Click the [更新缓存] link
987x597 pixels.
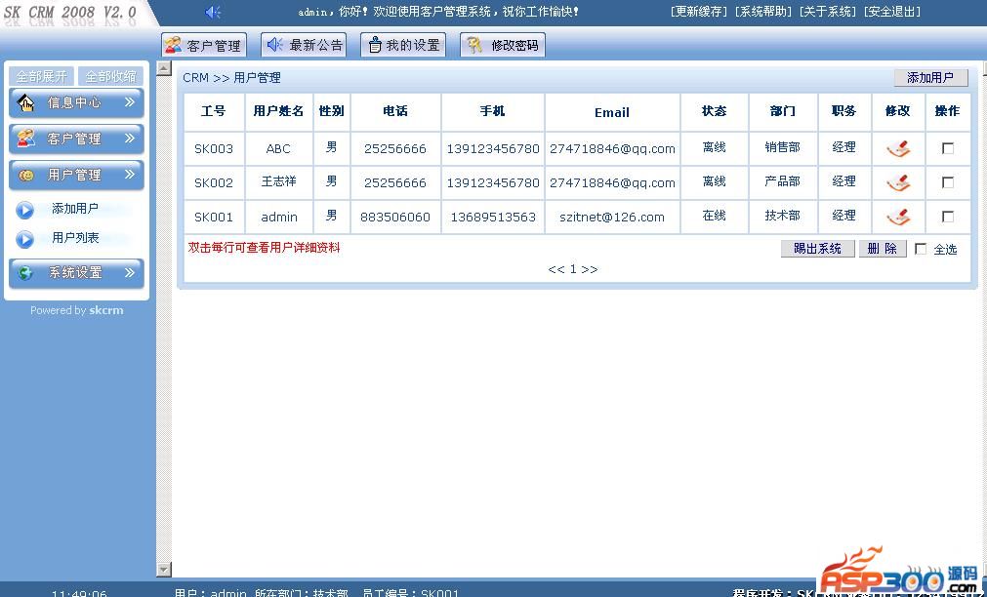[699, 12]
